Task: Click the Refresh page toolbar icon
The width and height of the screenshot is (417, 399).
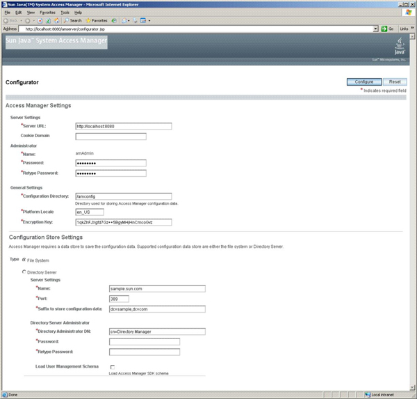Action: click(48, 20)
